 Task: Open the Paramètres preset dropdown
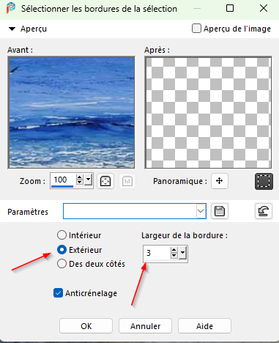point(201,211)
